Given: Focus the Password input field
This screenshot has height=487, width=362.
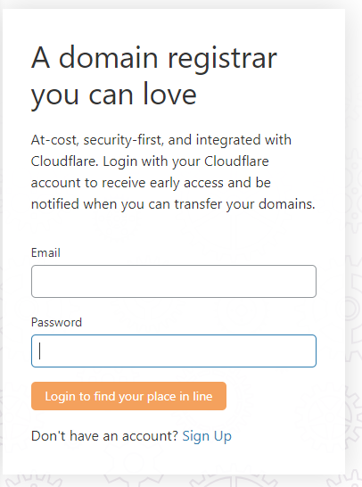Looking at the screenshot, I should click(174, 351).
